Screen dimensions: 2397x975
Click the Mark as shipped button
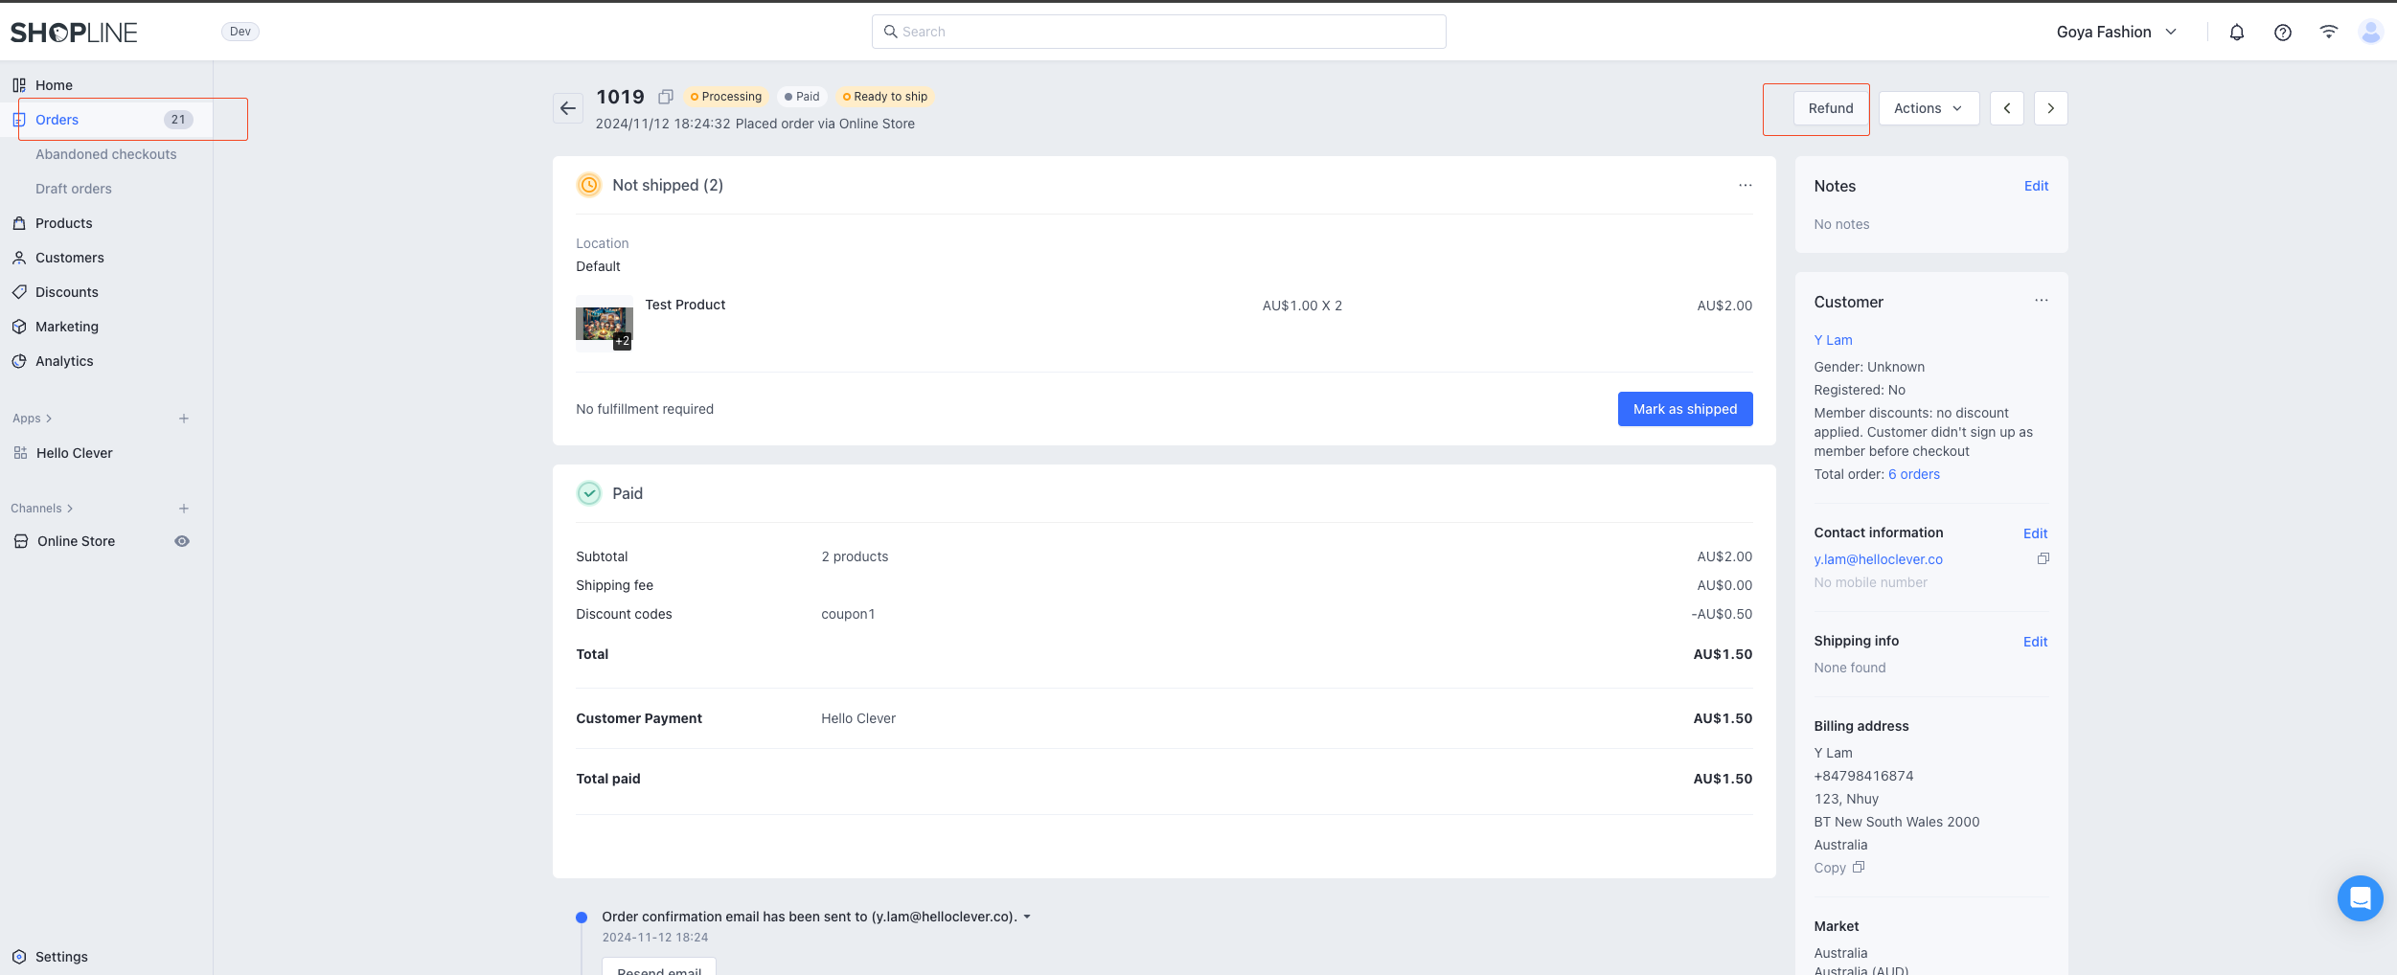tap(1684, 409)
